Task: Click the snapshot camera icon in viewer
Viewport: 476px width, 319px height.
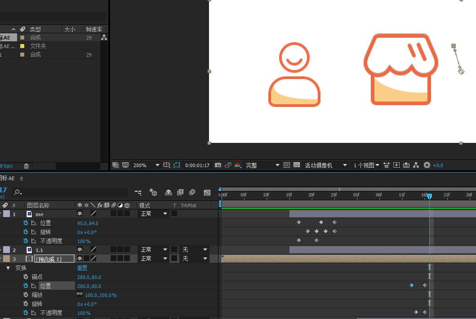Action: 218,165
